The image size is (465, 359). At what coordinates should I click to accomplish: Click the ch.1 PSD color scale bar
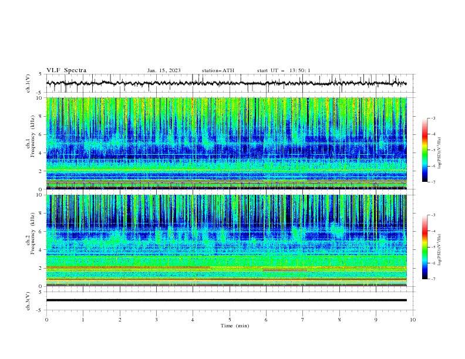[x=425, y=150]
